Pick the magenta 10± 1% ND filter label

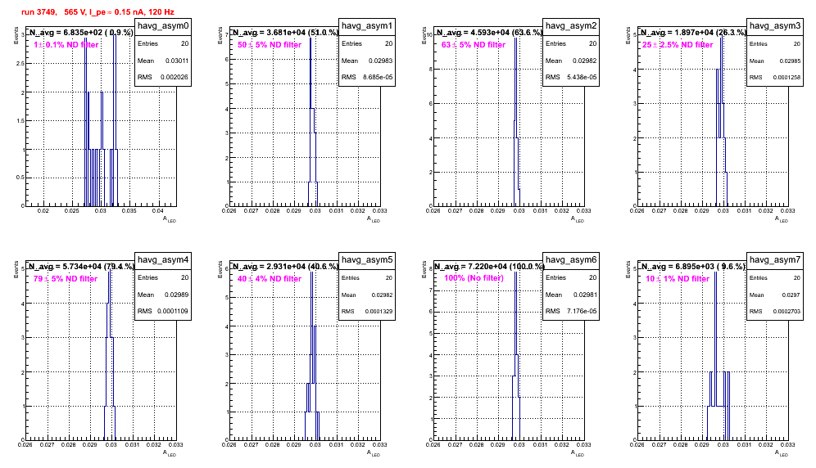678,279
